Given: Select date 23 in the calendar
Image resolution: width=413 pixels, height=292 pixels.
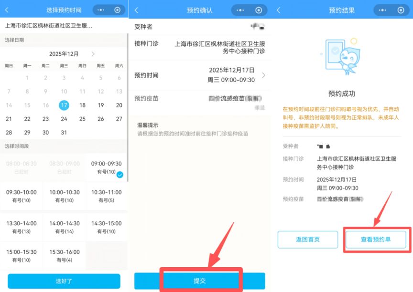Looking at the screenshot, I should (45, 119).
